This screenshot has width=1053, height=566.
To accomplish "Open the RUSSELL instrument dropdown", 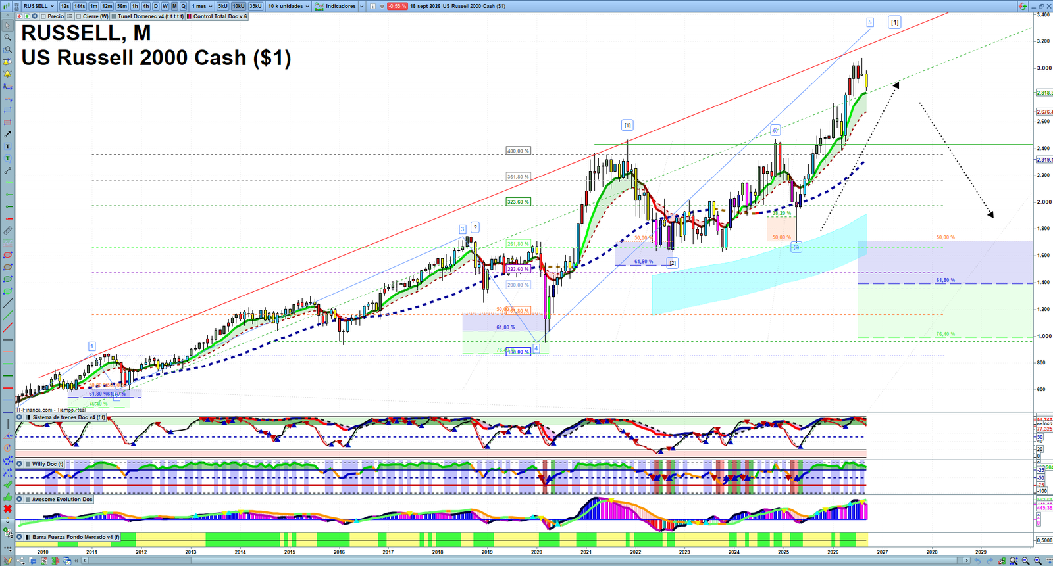I will (x=39, y=6).
